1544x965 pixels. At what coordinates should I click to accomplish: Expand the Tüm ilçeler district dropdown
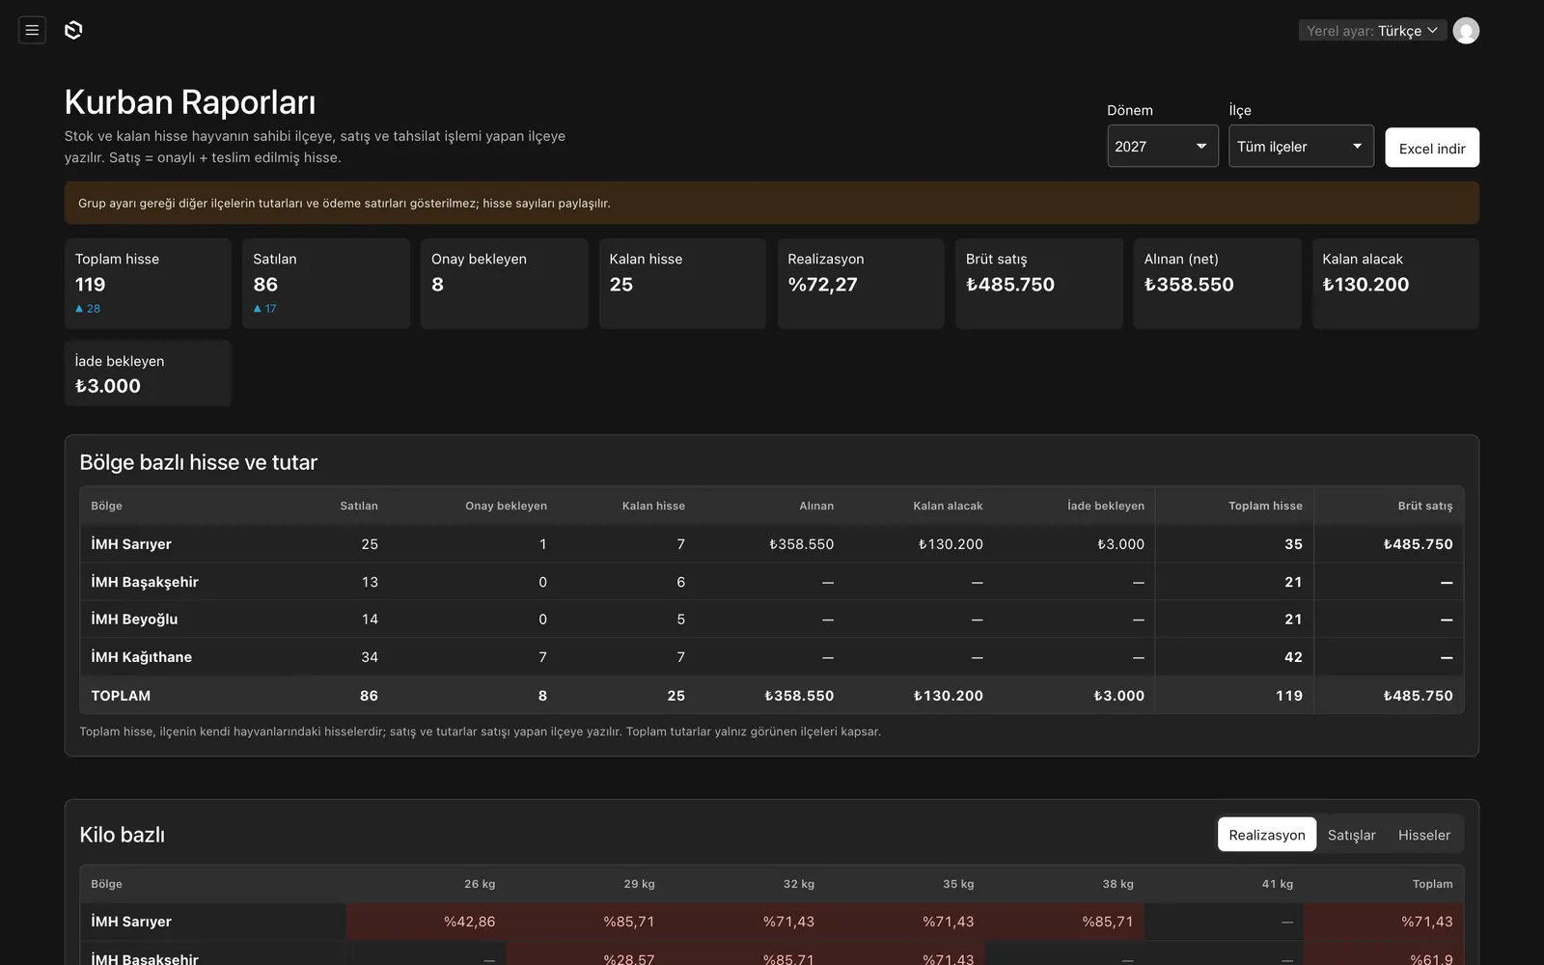1301,146
